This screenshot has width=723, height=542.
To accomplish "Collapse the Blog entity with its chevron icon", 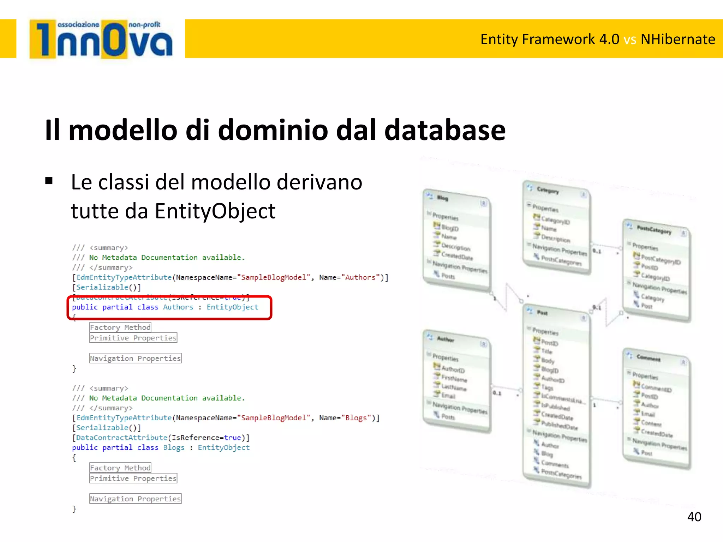I will pyautogui.click(x=483, y=203).
